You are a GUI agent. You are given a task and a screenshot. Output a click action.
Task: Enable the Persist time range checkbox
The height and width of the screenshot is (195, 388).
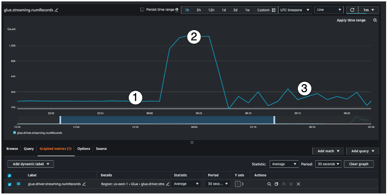pyautogui.click(x=143, y=9)
